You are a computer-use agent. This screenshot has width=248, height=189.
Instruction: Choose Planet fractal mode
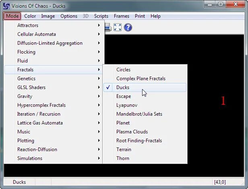145,123
